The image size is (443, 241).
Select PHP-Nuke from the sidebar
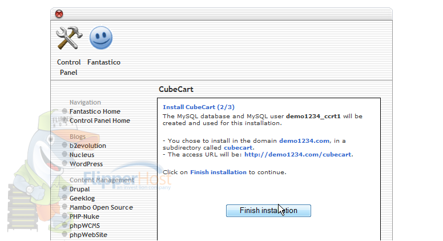point(84,216)
